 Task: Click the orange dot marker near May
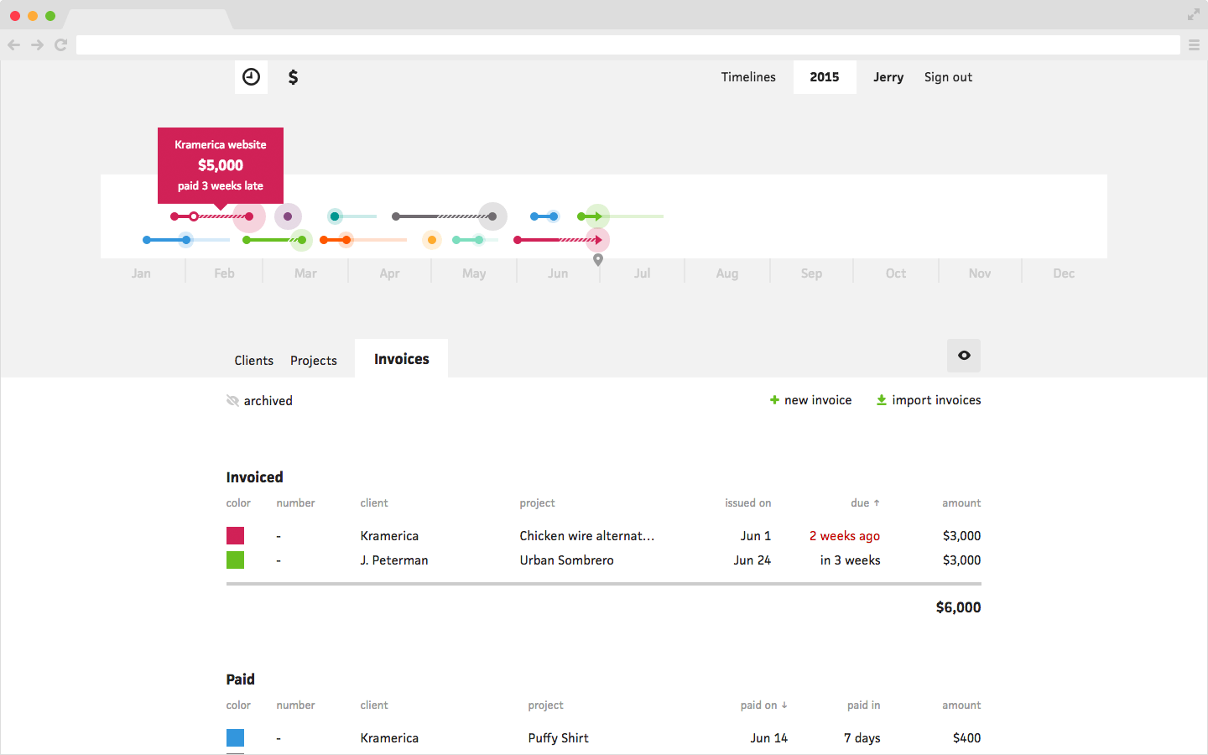click(x=432, y=240)
